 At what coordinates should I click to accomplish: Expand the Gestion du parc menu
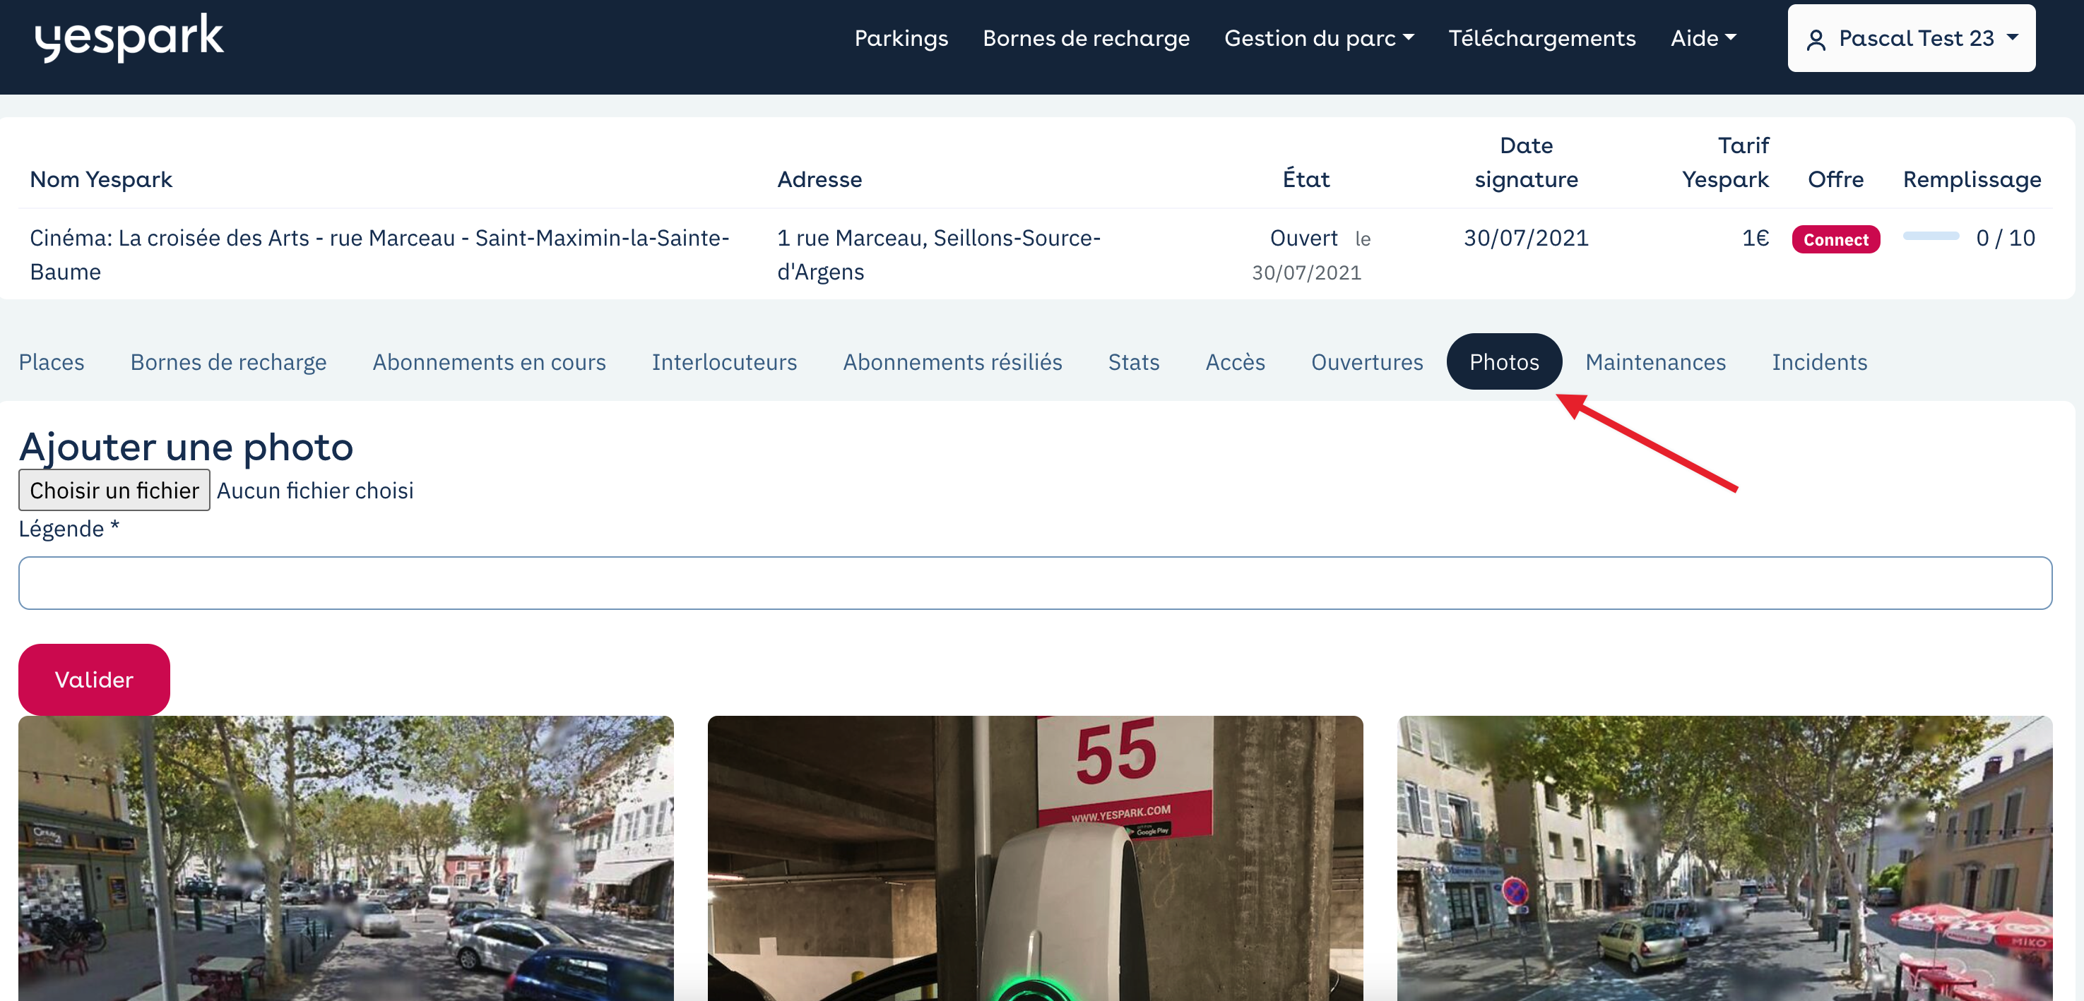tap(1319, 38)
